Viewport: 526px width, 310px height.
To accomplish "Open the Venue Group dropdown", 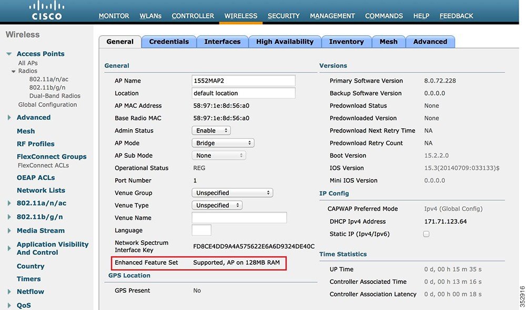I will coord(232,193).
